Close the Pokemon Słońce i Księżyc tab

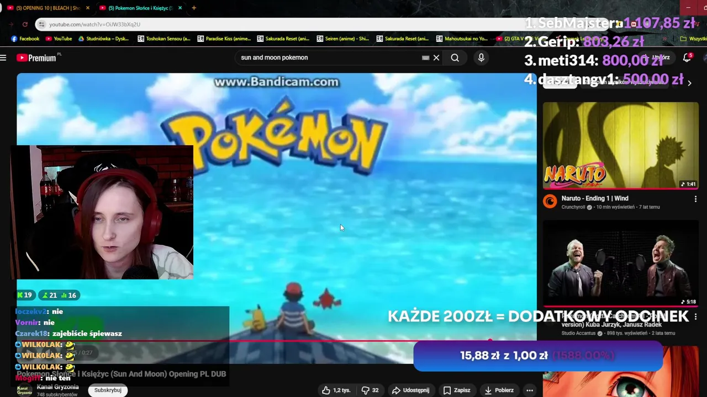(x=180, y=8)
